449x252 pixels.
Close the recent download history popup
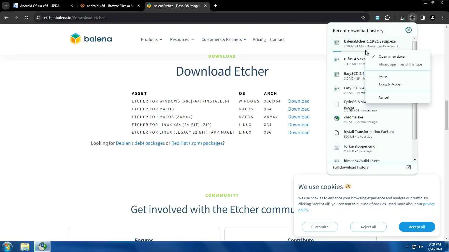[x=409, y=30]
